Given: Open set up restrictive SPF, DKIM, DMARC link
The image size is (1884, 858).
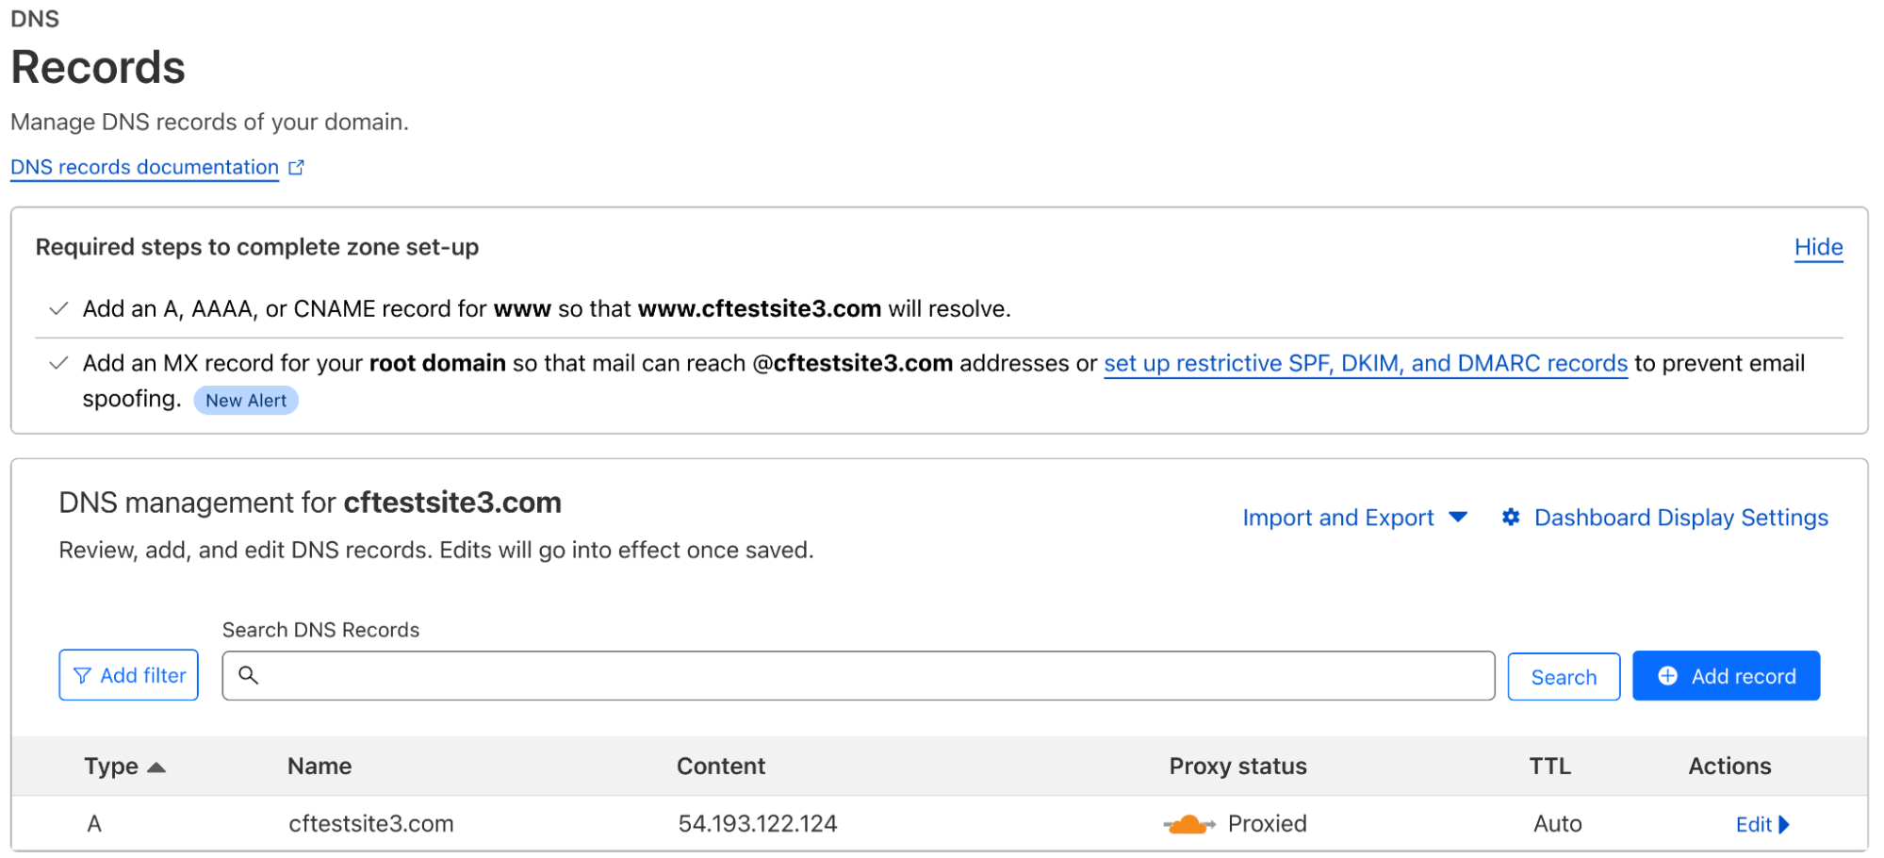Looking at the screenshot, I should click(1365, 363).
